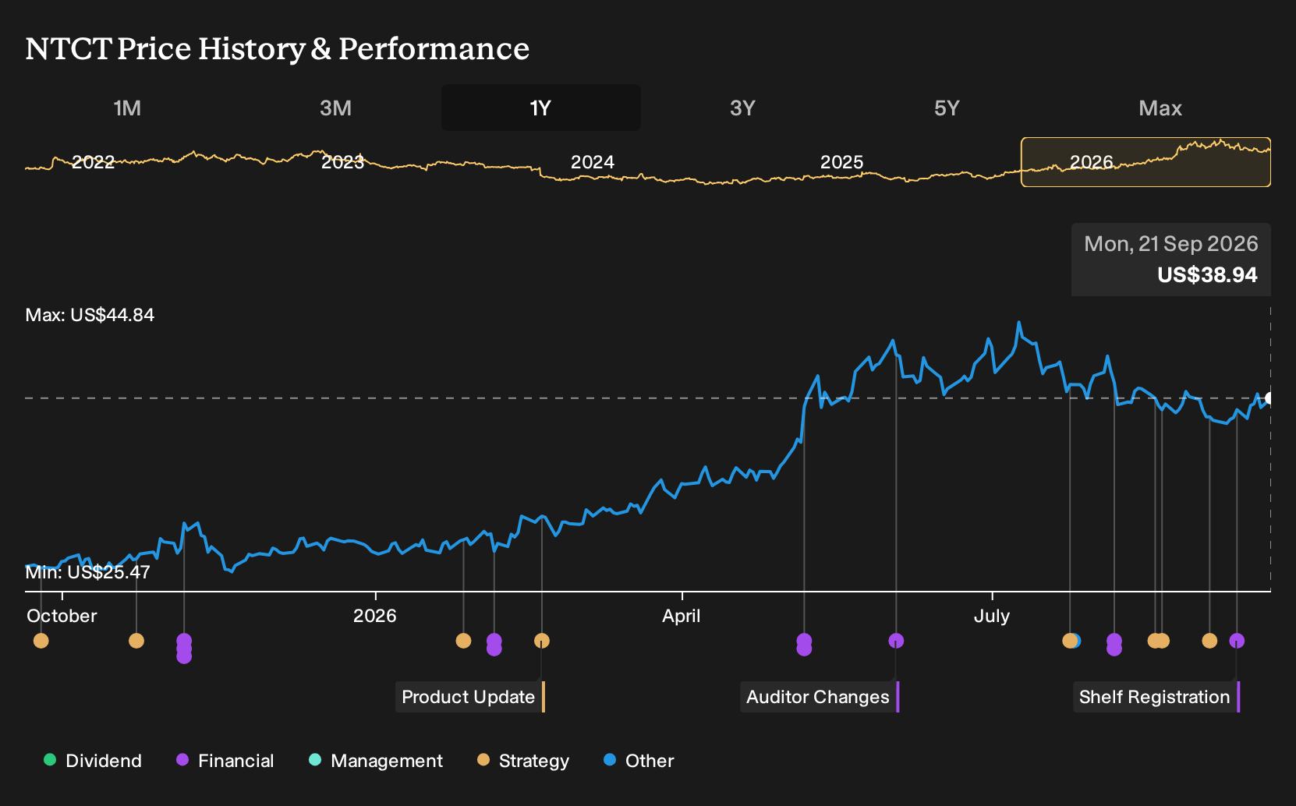Toggle Dividend events in the legend

point(93,761)
